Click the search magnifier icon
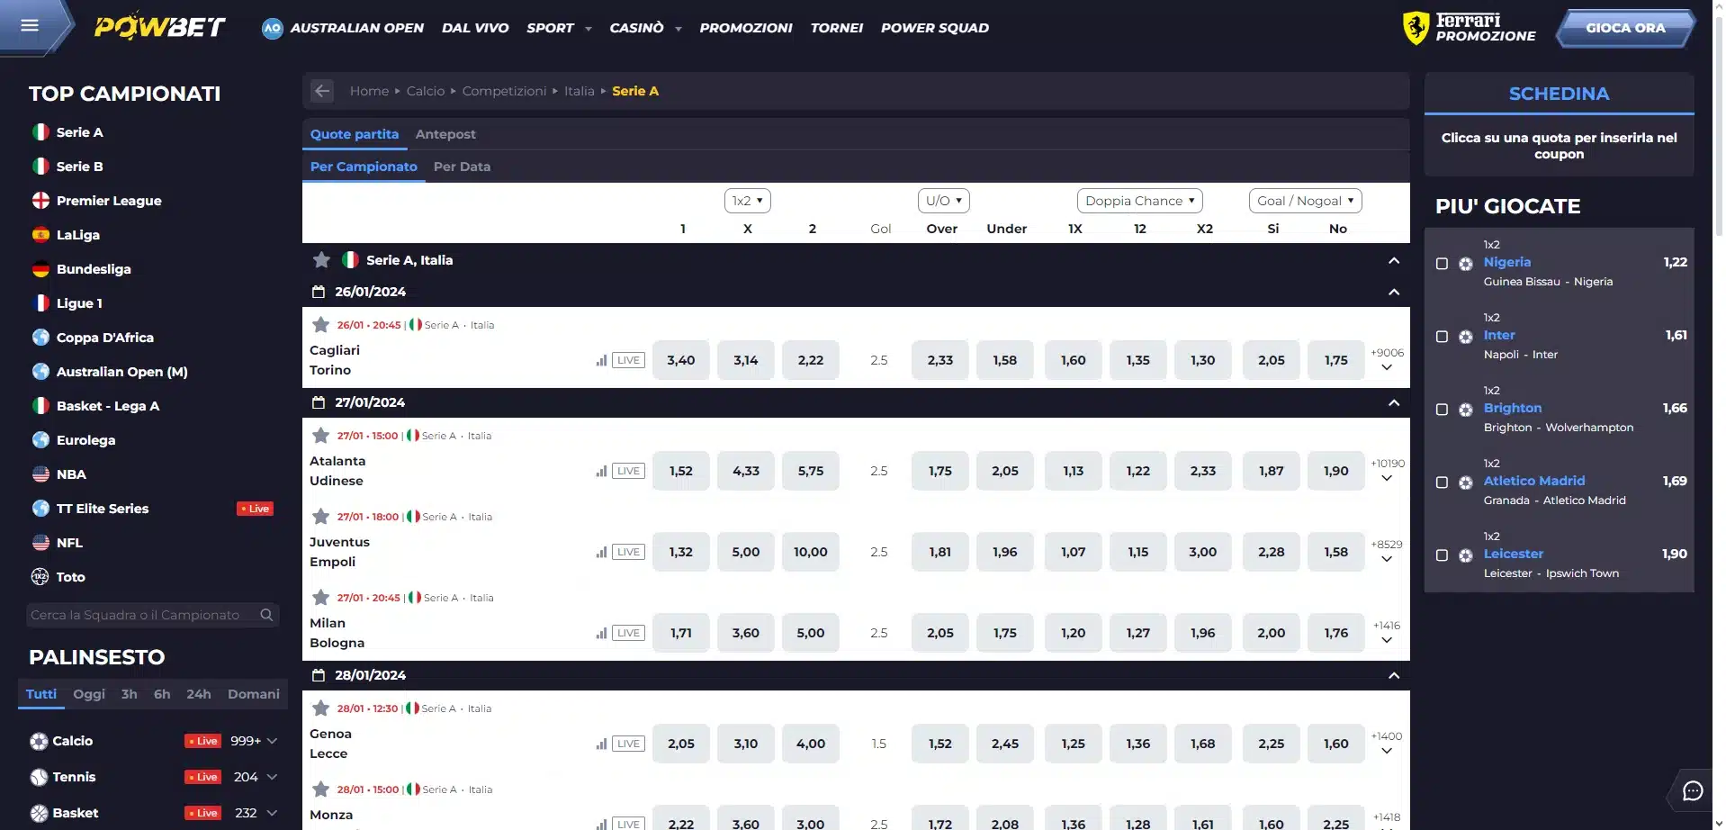The height and width of the screenshot is (830, 1726). [266, 615]
